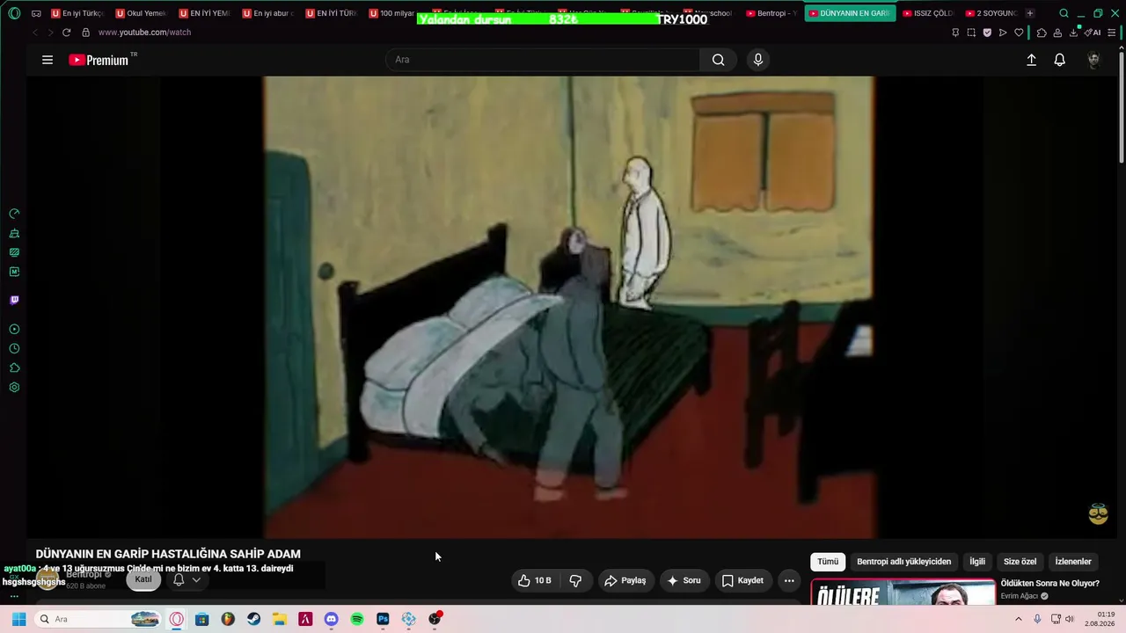Open Steam from the Windows taskbar
This screenshot has width=1126, height=633.
(253, 619)
